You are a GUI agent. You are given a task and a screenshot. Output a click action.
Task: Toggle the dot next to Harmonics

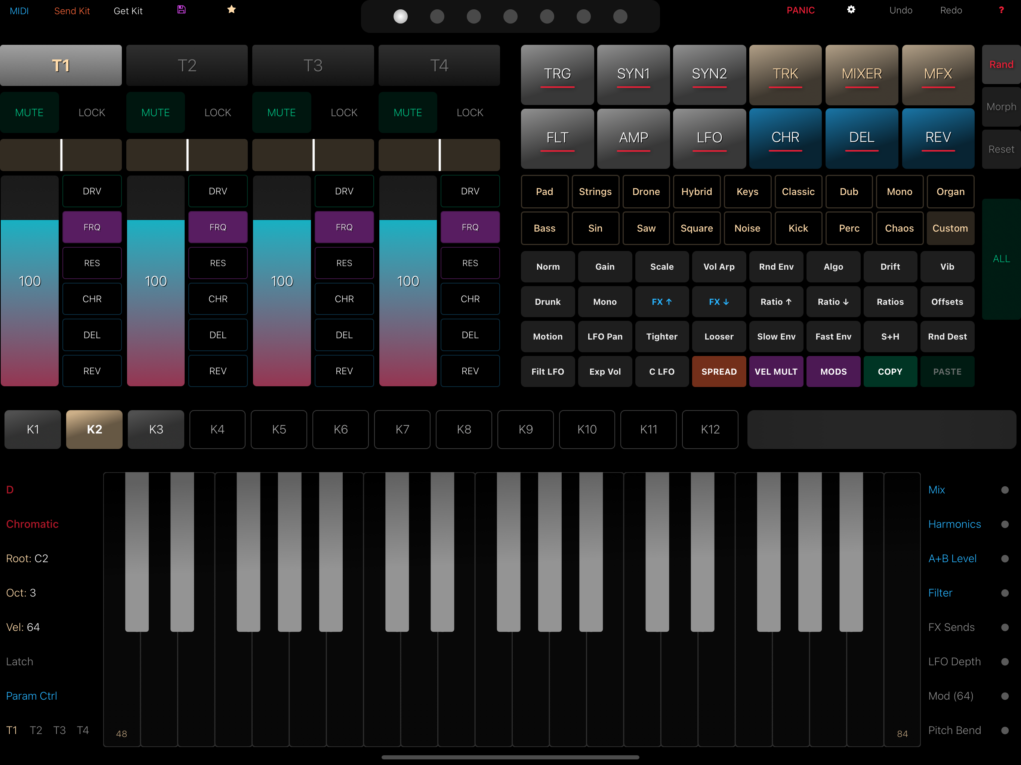click(1005, 524)
